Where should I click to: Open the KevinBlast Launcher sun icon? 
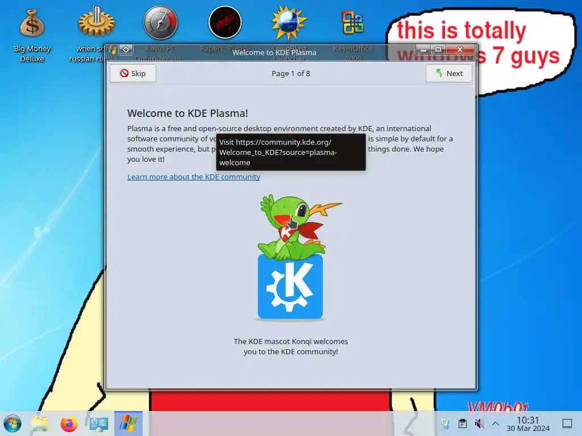coord(289,23)
